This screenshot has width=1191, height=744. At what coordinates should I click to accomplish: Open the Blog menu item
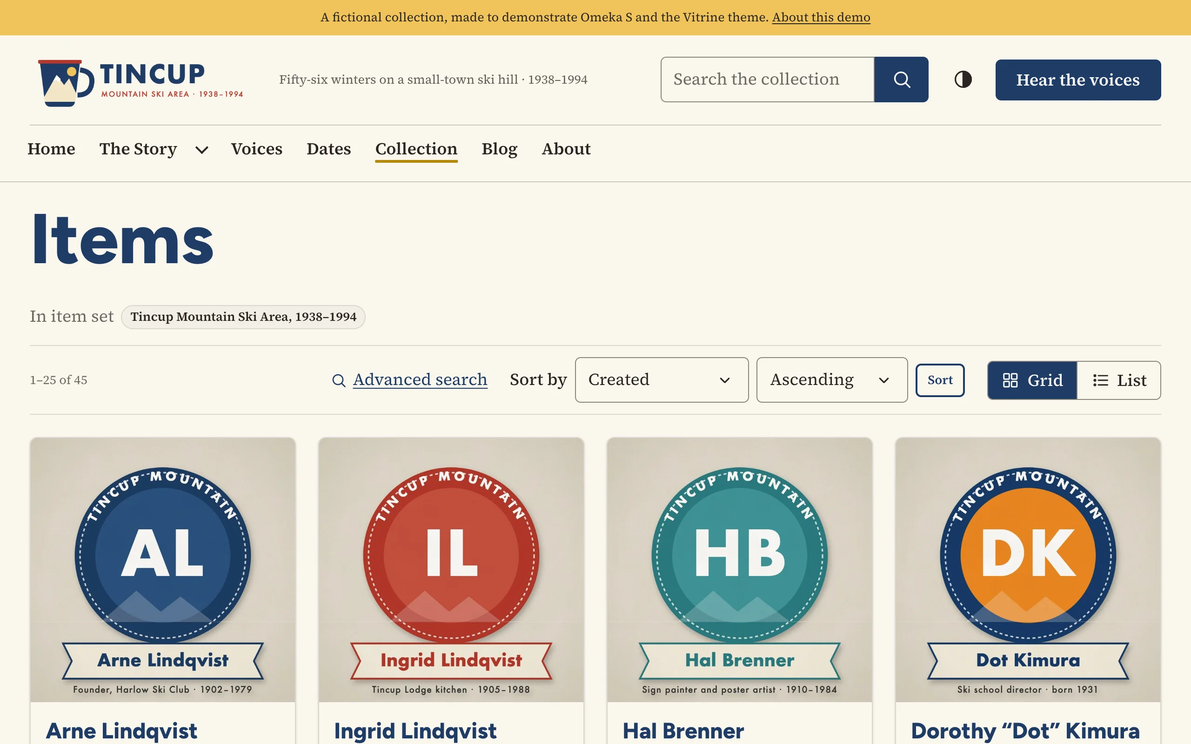tap(500, 149)
